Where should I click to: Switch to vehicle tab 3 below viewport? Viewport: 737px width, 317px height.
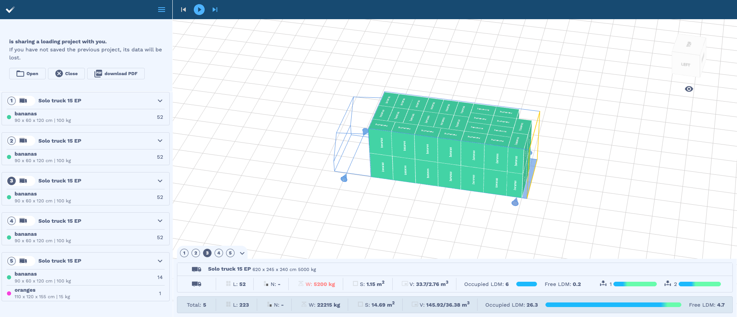coord(207,253)
